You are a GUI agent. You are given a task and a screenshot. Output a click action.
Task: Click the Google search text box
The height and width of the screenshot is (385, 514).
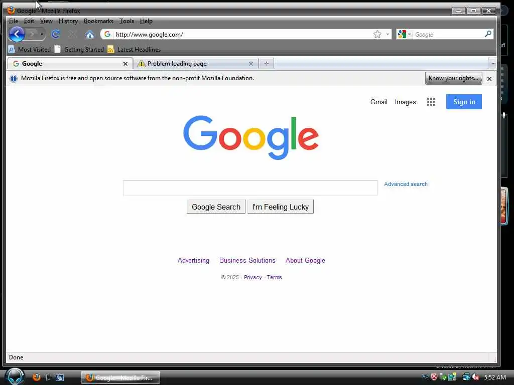[250, 187]
